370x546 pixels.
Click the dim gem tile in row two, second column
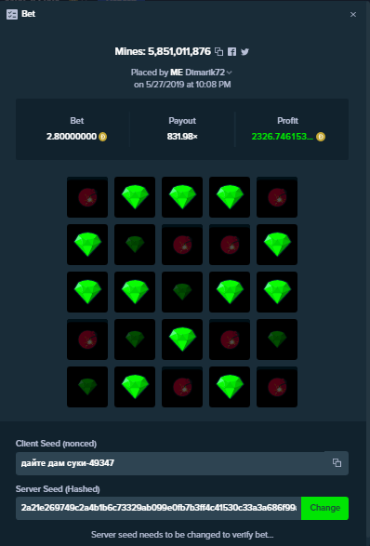coord(135,245)
